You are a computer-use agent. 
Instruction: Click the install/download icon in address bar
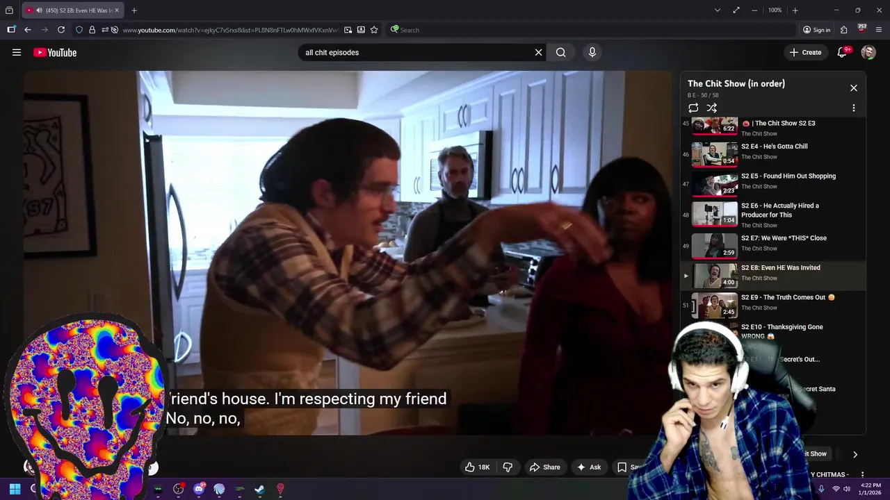click(x=361, y=30)
